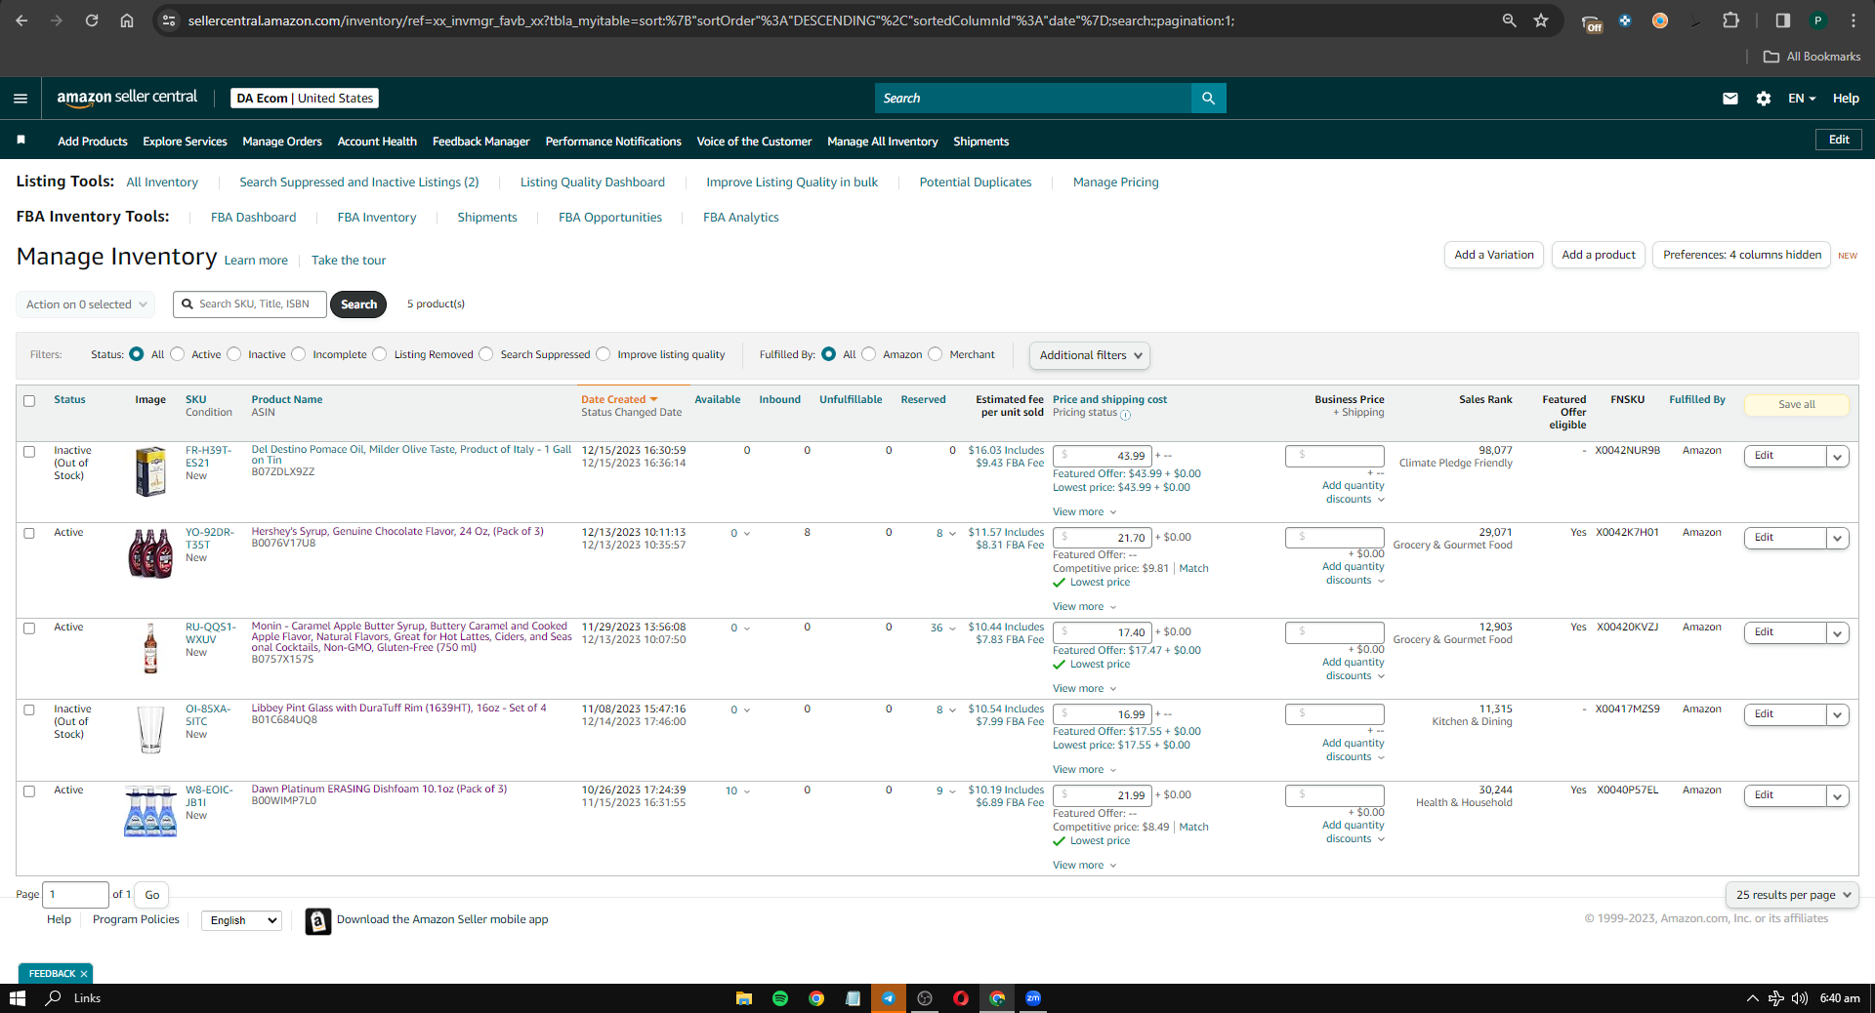Select Status filter Inactive radio
1875x1013 pixels.
pos(234,354)
